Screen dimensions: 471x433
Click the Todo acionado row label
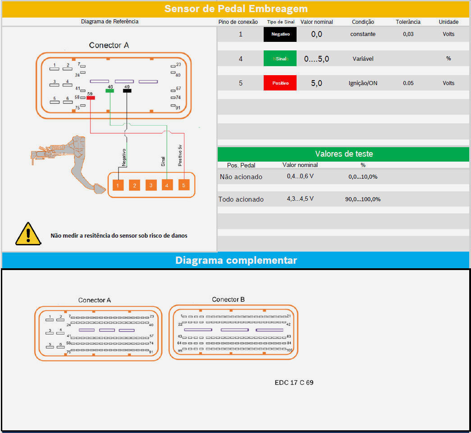[241, 199]
